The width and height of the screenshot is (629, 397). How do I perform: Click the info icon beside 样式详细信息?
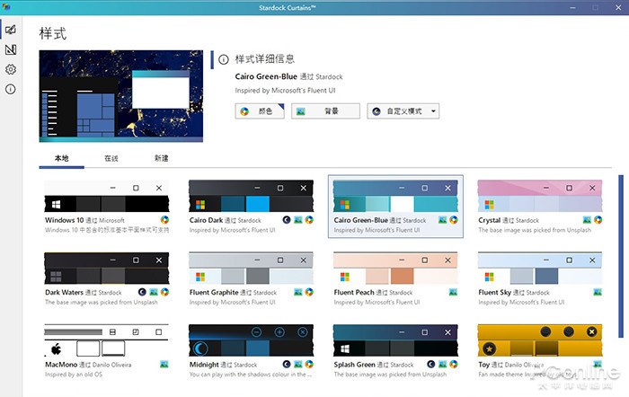pos(224,60)
